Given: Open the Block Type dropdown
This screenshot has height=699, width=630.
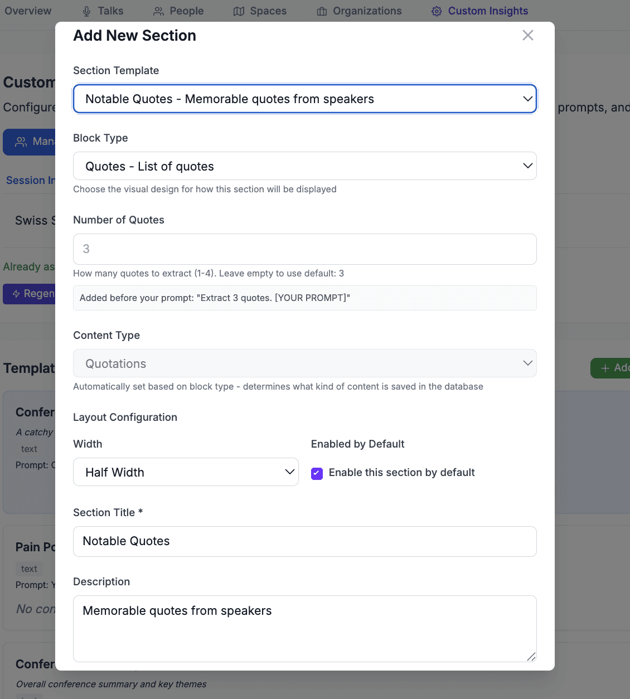Looking at the screenshot, I should click(305, 166).
